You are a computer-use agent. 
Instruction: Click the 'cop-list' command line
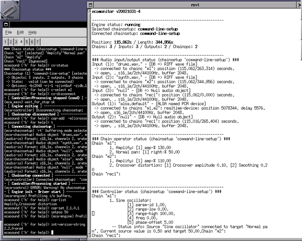35,200
